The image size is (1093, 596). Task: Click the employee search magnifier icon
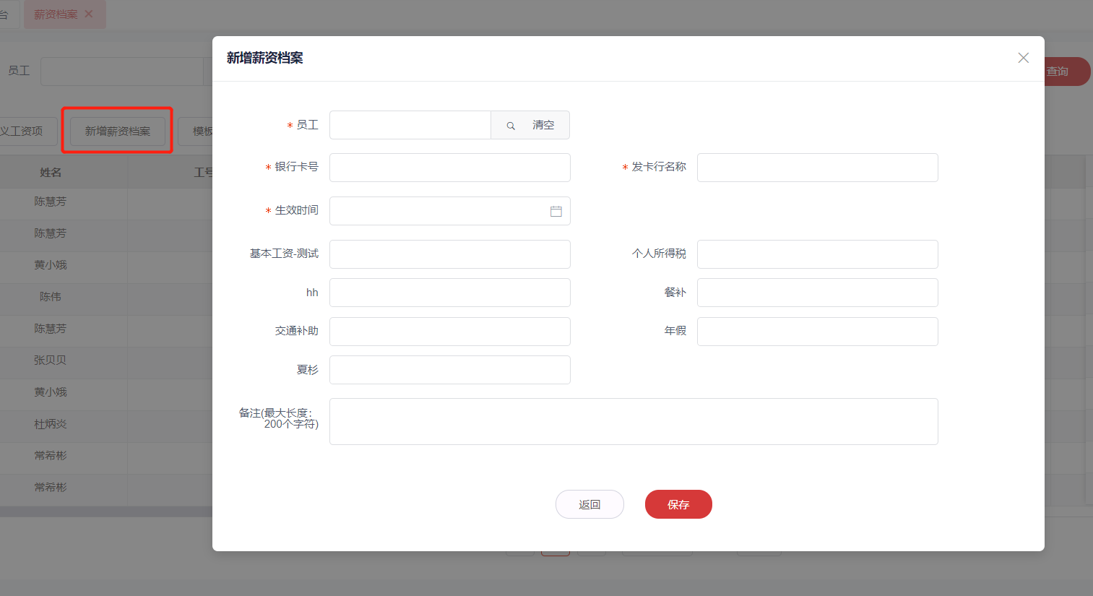coord(511,126)
